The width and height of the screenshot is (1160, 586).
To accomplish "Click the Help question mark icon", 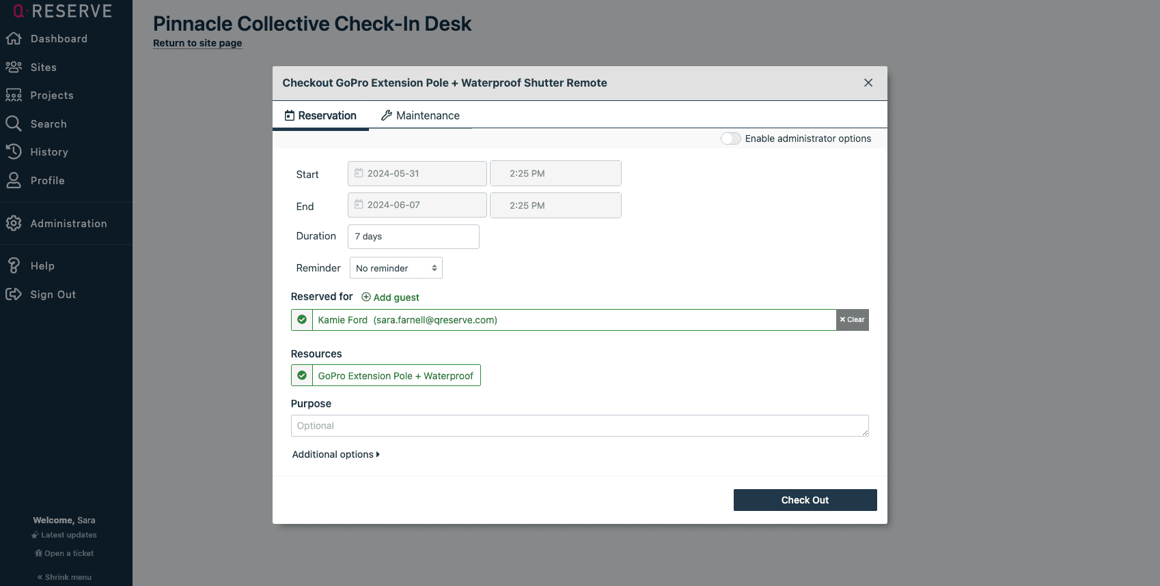I will click(x=14, y=265).
